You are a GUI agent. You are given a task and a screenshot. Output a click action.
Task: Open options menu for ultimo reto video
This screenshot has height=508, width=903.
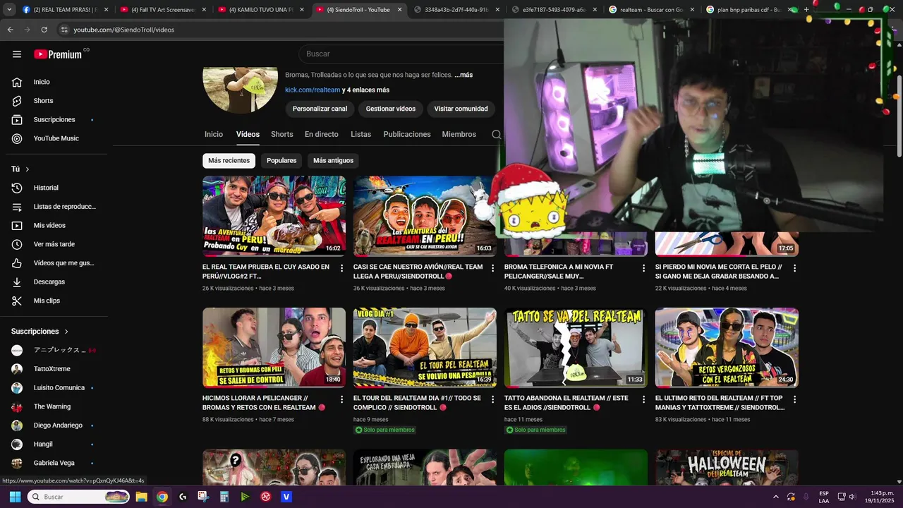pos(794,399)
